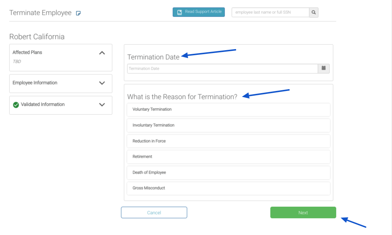
Task: Click the green check validated icon
Action: (16, 105)
